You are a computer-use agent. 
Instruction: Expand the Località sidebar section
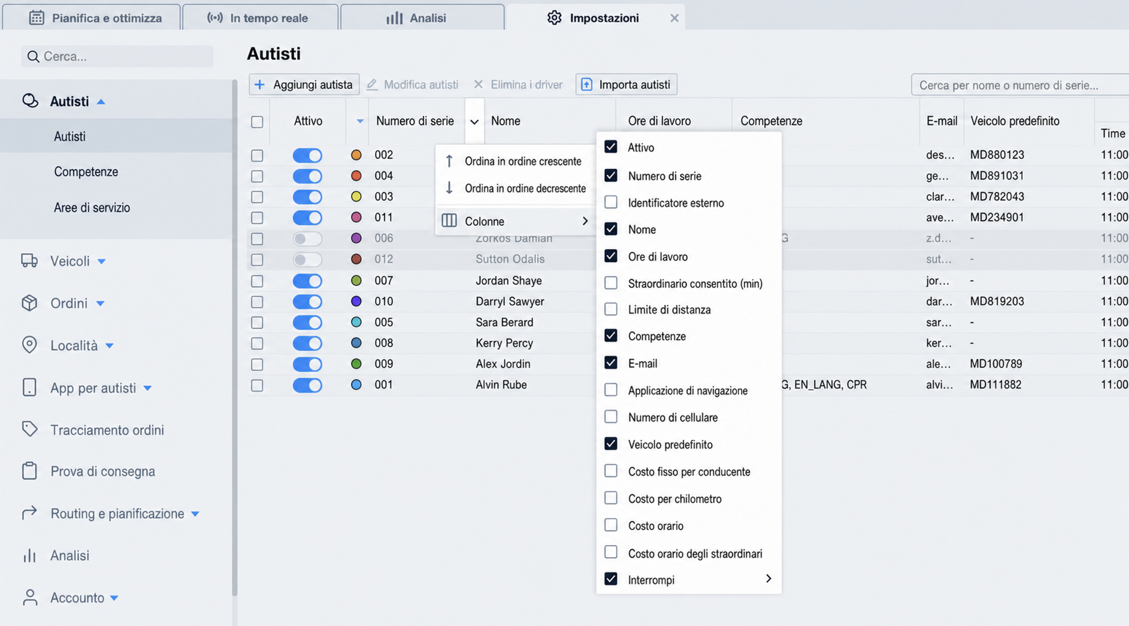coord(110,346)
